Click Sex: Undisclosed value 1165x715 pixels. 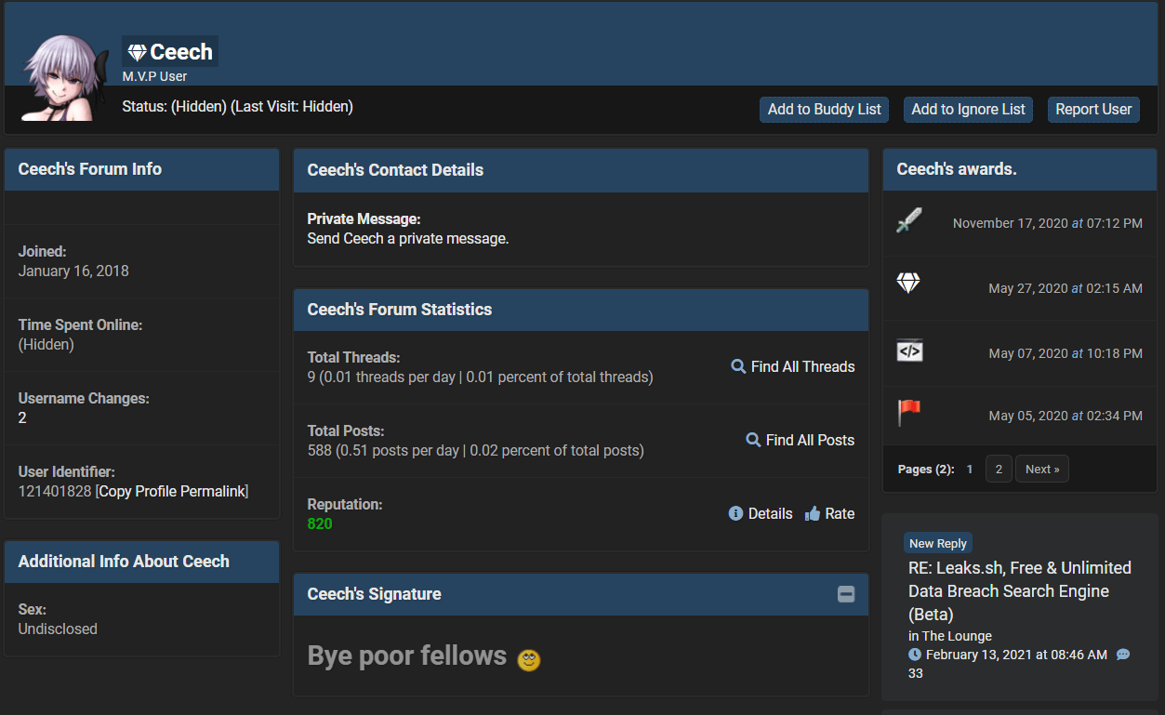(58, 629)
